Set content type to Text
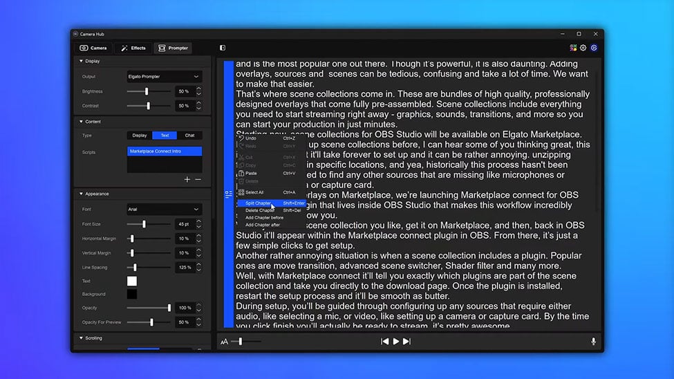The width and height of the screenshot is (674, 379). coord(165,136)
